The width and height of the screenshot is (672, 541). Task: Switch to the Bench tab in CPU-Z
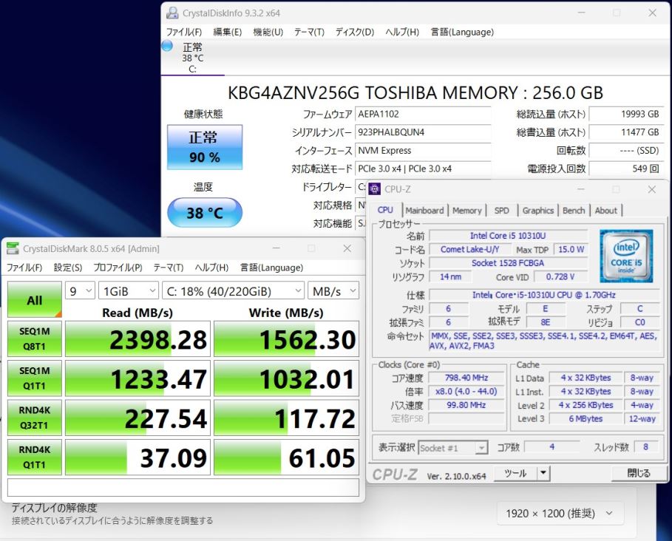pos(574,211)
